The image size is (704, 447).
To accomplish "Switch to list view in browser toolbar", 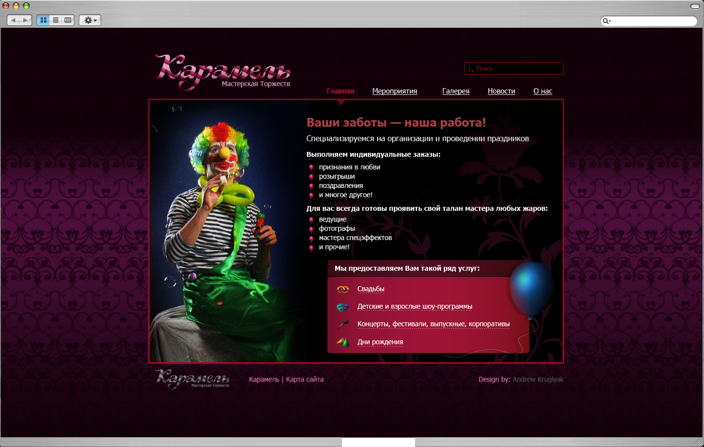I will click(x=55, y=20).
